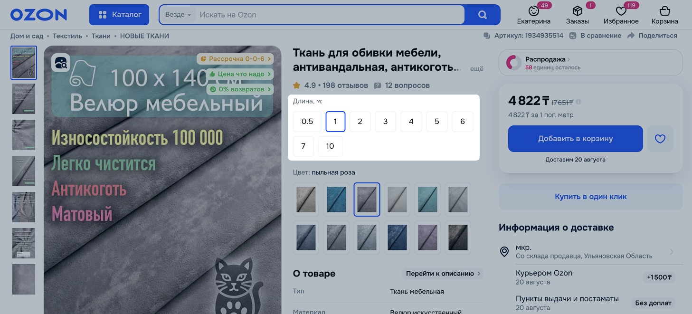The height and width of the screenshot is (314, 692).
Task: Select length 0.5 m
Action: [307, 122]
